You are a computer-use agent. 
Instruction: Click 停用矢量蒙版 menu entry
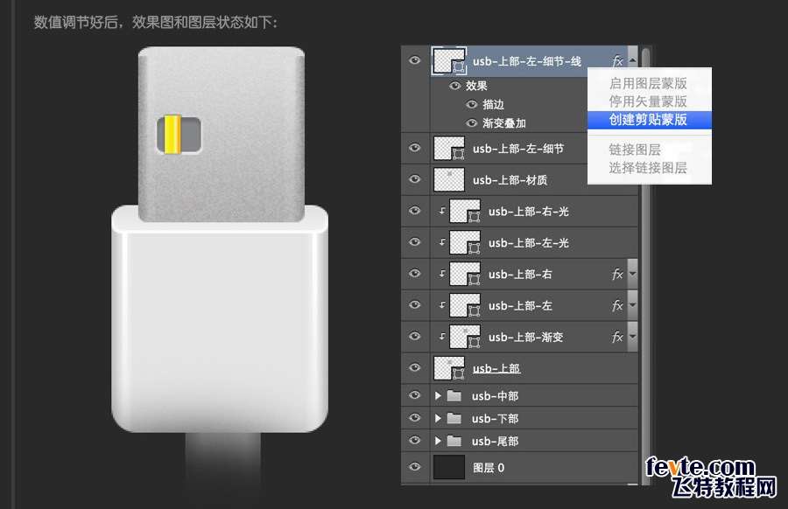[650, 101]
